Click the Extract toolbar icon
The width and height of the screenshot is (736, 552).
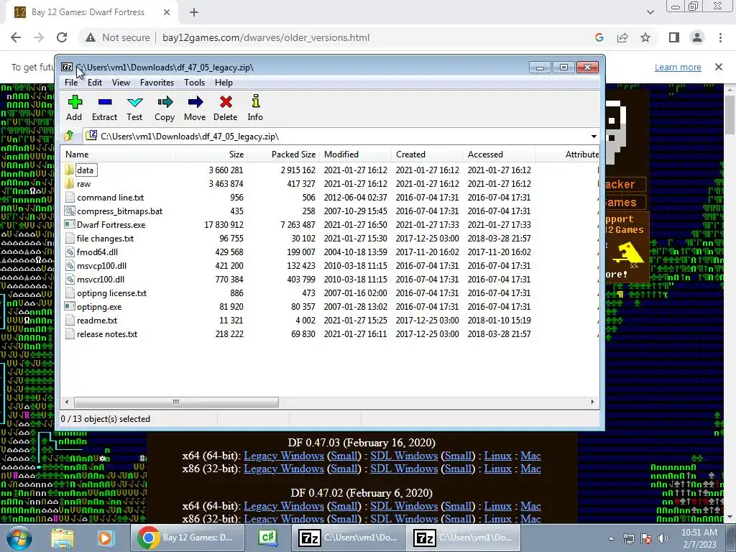click(x=105, y=102)
